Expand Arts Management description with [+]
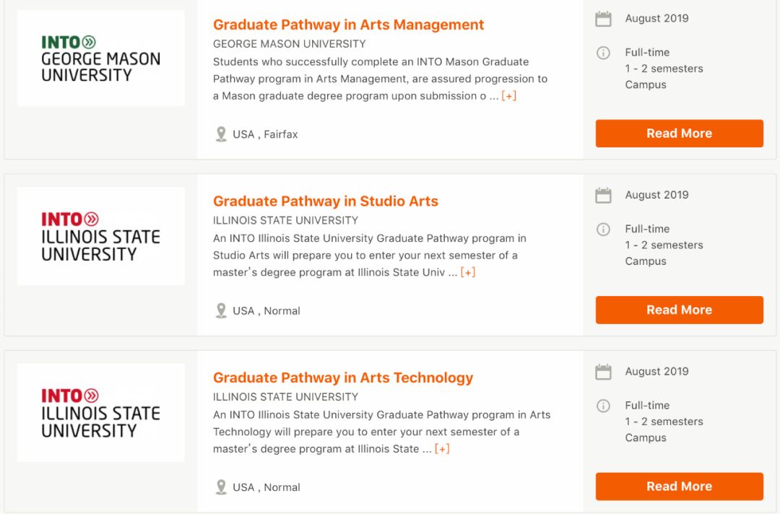The height and width of the screenshot is (514, 780). (508, 96)
